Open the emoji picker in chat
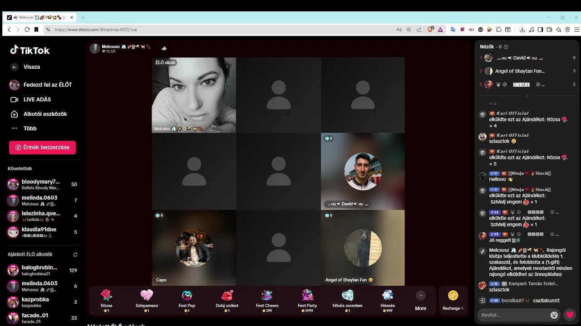 (554, 315)
